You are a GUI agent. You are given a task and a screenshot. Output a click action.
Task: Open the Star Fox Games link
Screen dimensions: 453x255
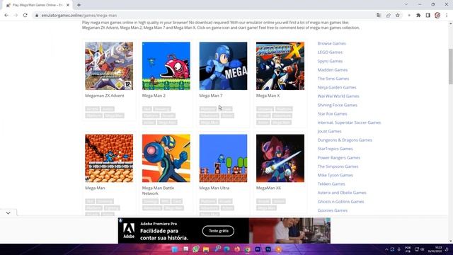coord(332,114)
